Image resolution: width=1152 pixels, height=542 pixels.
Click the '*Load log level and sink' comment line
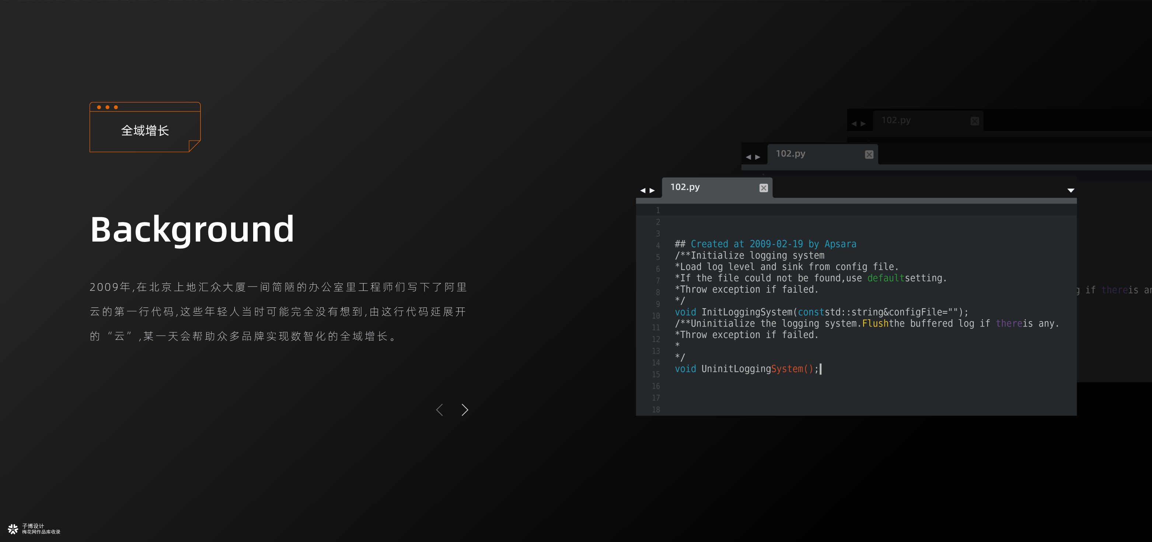click(787, 267)
